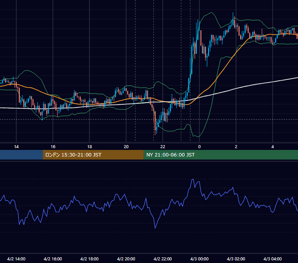Click the '16' hour label on price chart axis
This screenshot has height=263, width=298.
[x=53, y=147]
